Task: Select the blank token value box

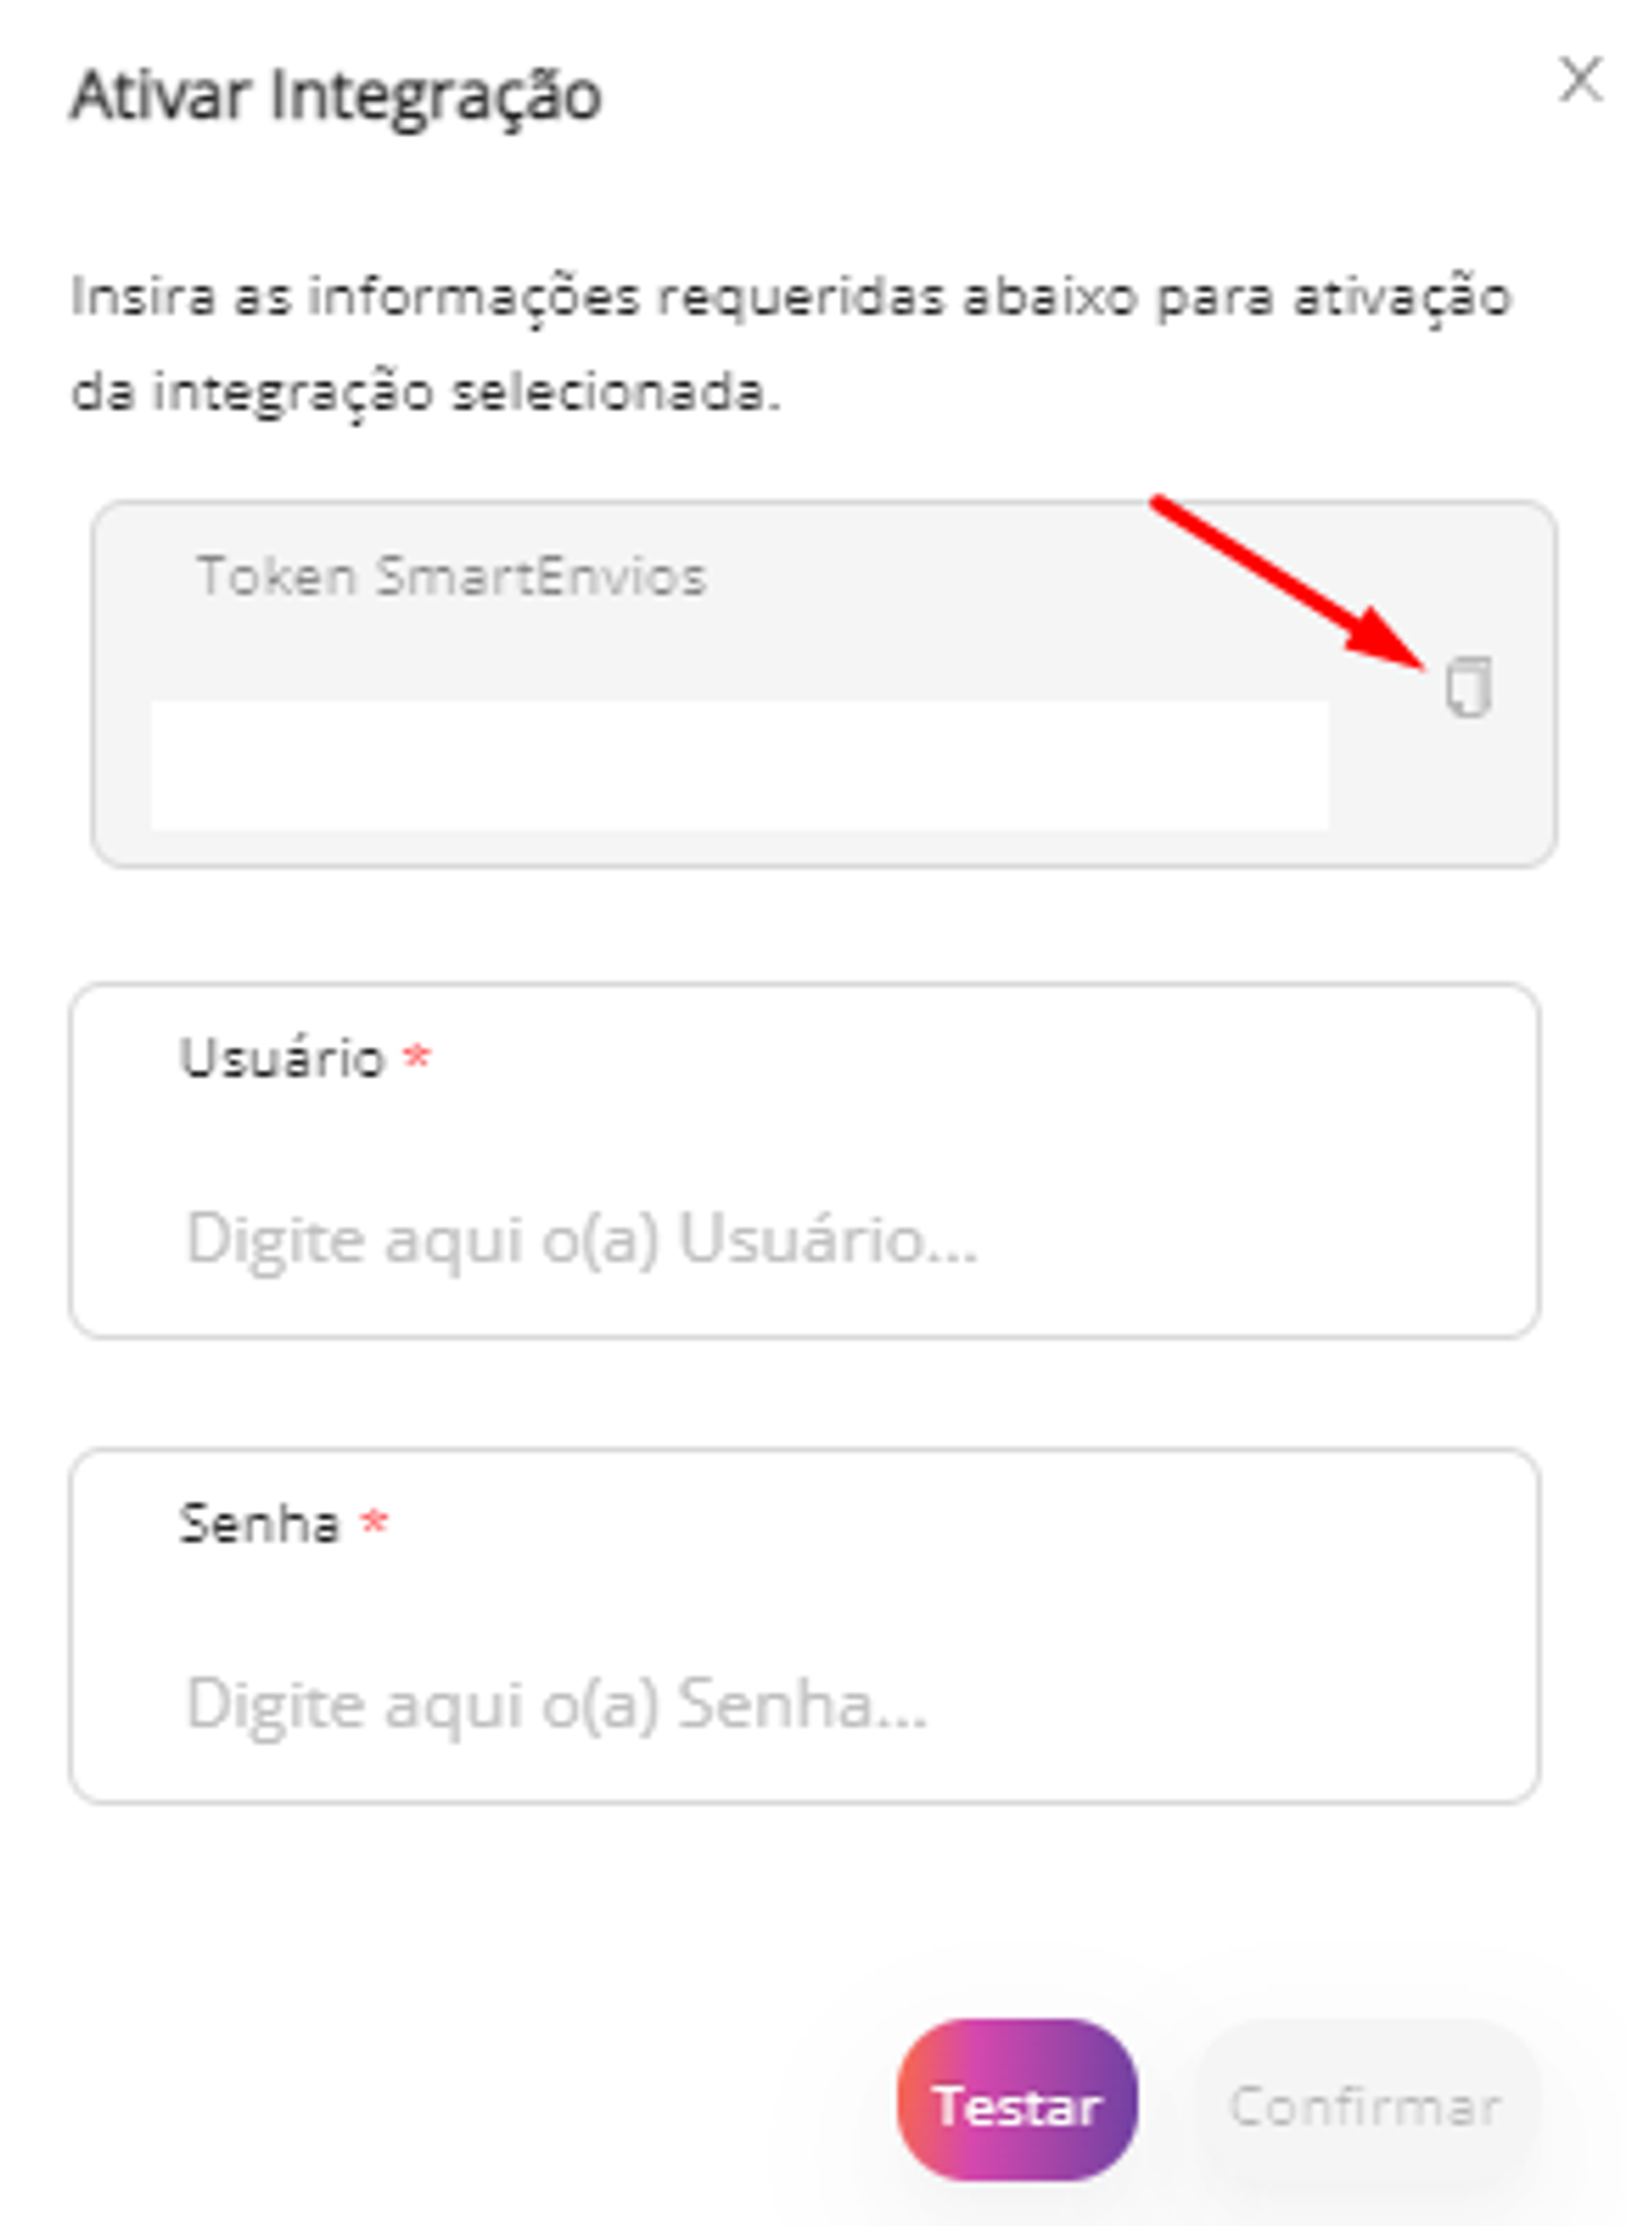Action: [x=739, y=764]
